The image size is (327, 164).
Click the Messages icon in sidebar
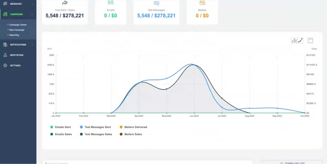point(5,4)
